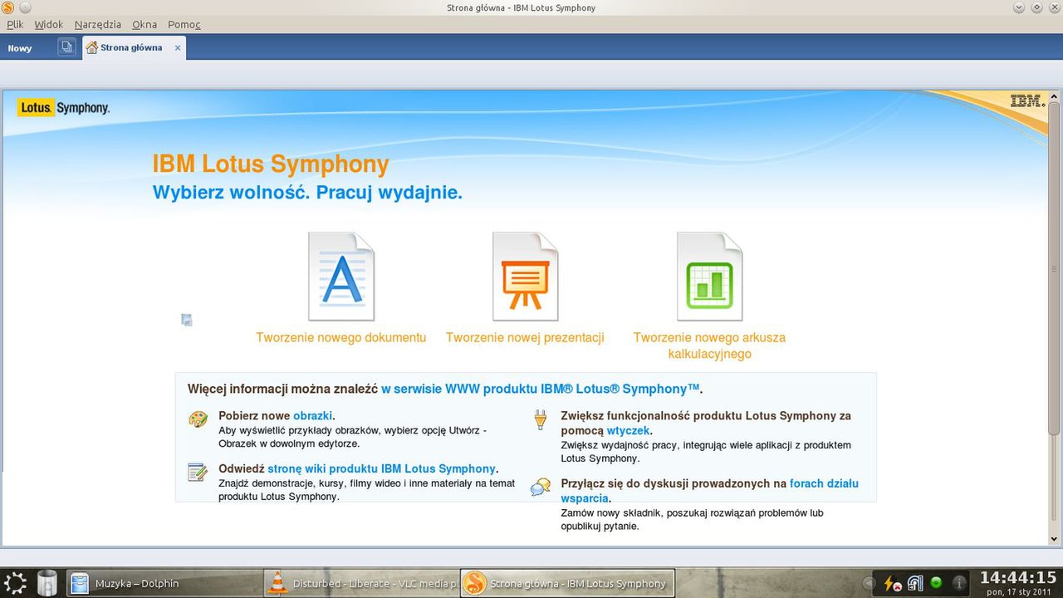
Task: Open the w serwisie WWW produktu link
Action: [x=541, y=389]
